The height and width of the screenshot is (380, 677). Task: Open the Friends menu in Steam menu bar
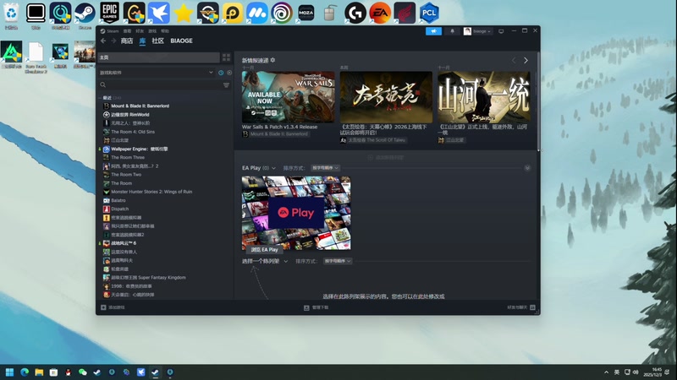[x=140, y=31]
